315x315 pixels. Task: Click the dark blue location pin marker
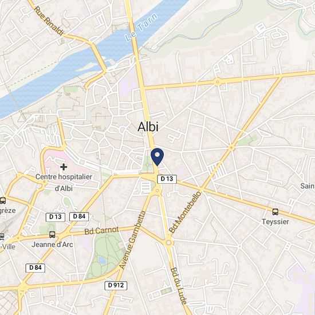click(x=157, y=157)
